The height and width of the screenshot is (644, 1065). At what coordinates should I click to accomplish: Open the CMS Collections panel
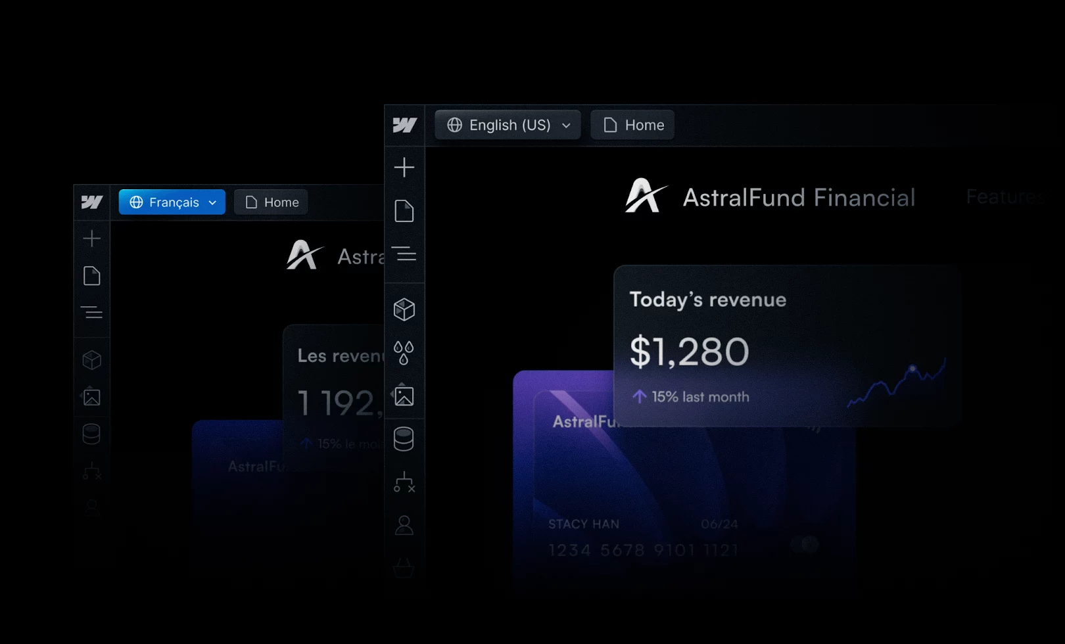(x=404, y=439)
